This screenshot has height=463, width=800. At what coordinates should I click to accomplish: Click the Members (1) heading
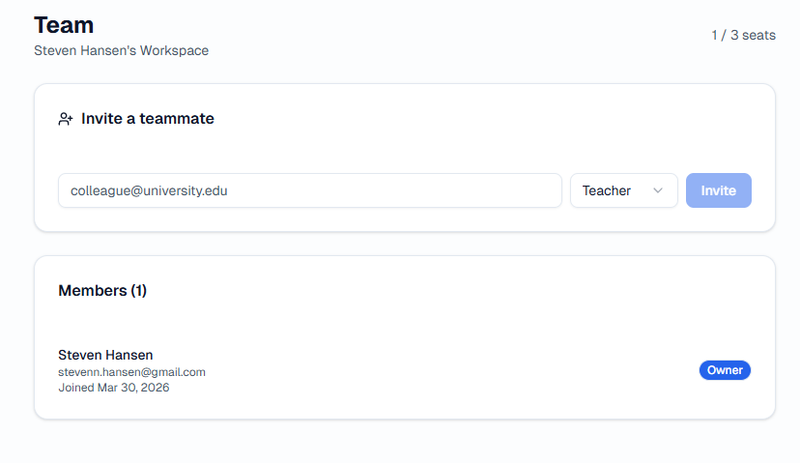pos(102,290)
